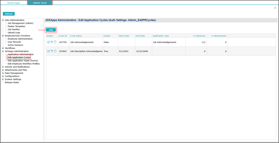Click the middle action icon for cycle 107603
279x143 pixels.
[52, 51]
